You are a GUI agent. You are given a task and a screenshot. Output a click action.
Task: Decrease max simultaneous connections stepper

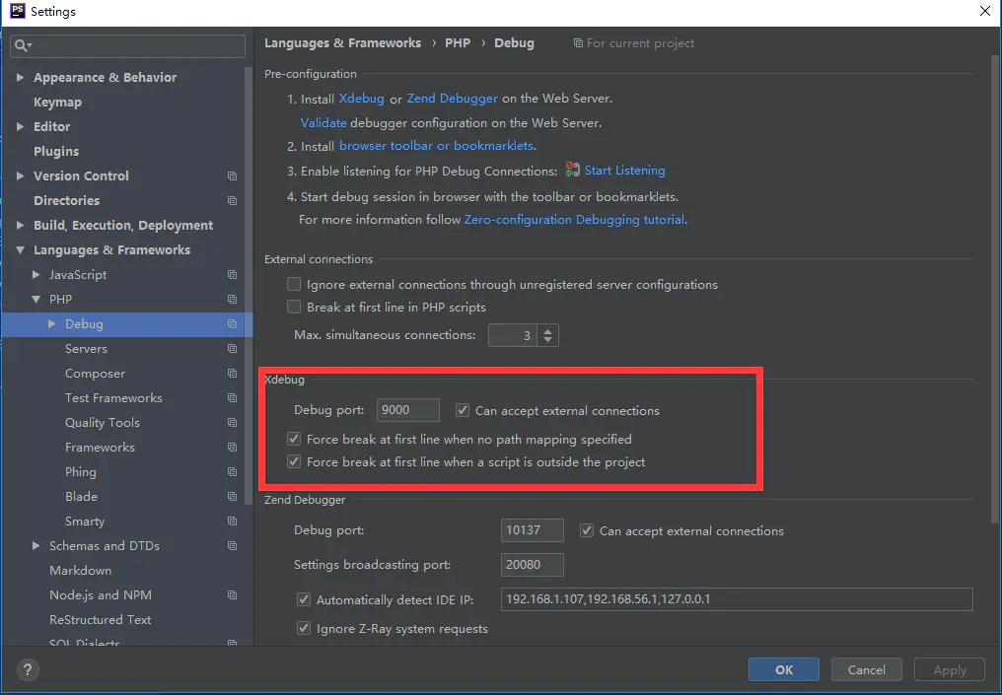point(547,340)
